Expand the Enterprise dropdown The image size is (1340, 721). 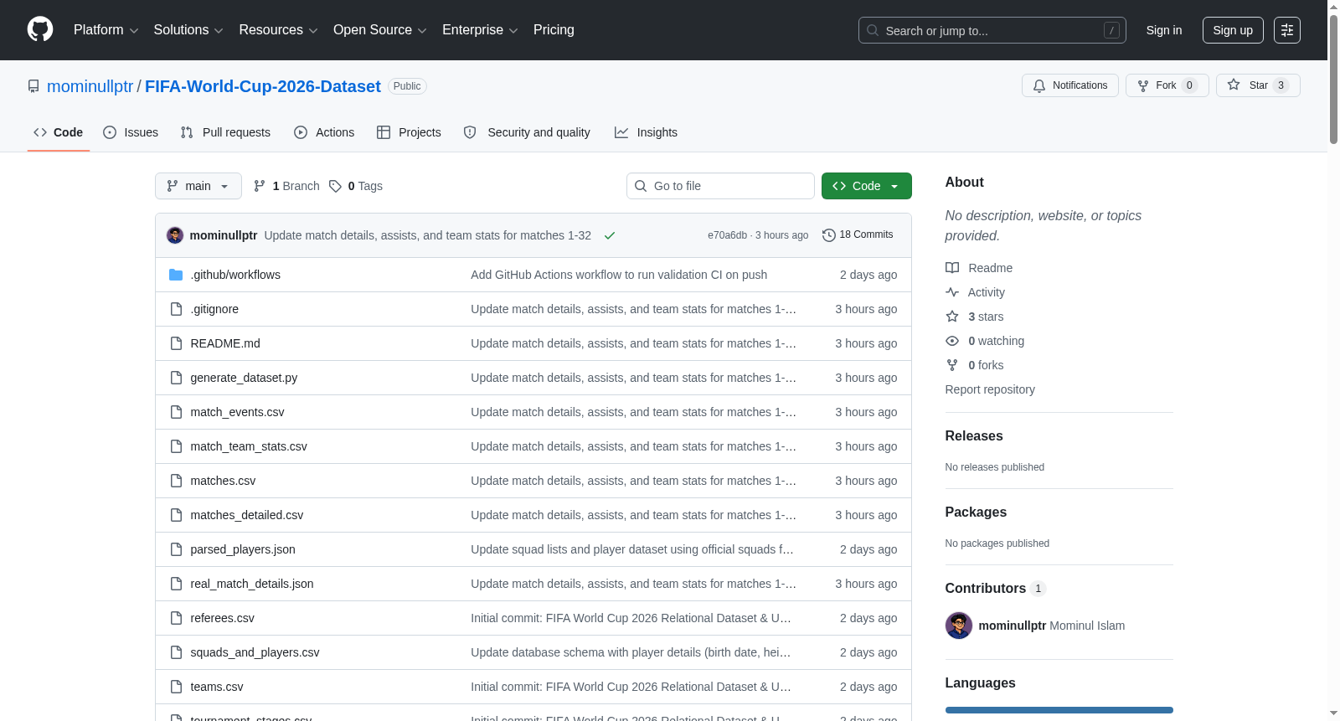click(480, 30)
